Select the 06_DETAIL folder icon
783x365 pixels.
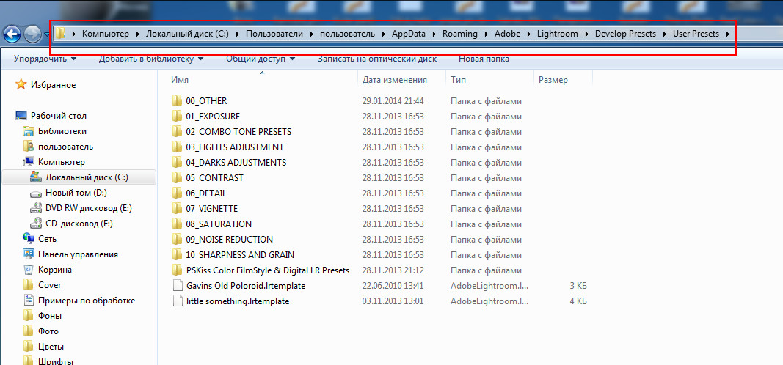pyautogui.click(x=177, y=193)
